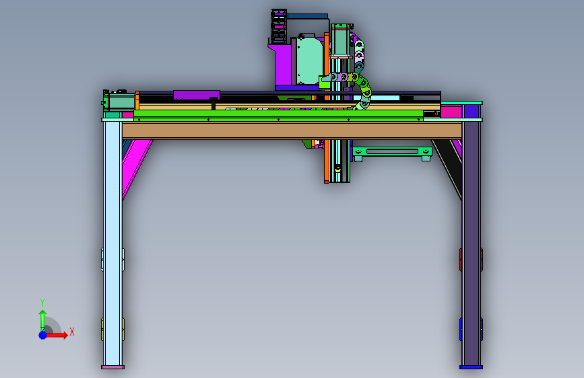This screenshot has height=378, width=584.
Task: Select the pink foot plate of left leg
Action: coord(113,367)
